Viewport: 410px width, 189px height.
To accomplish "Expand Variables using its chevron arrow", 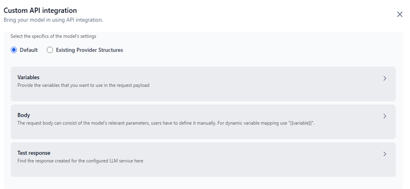I will tap(384, 79).
